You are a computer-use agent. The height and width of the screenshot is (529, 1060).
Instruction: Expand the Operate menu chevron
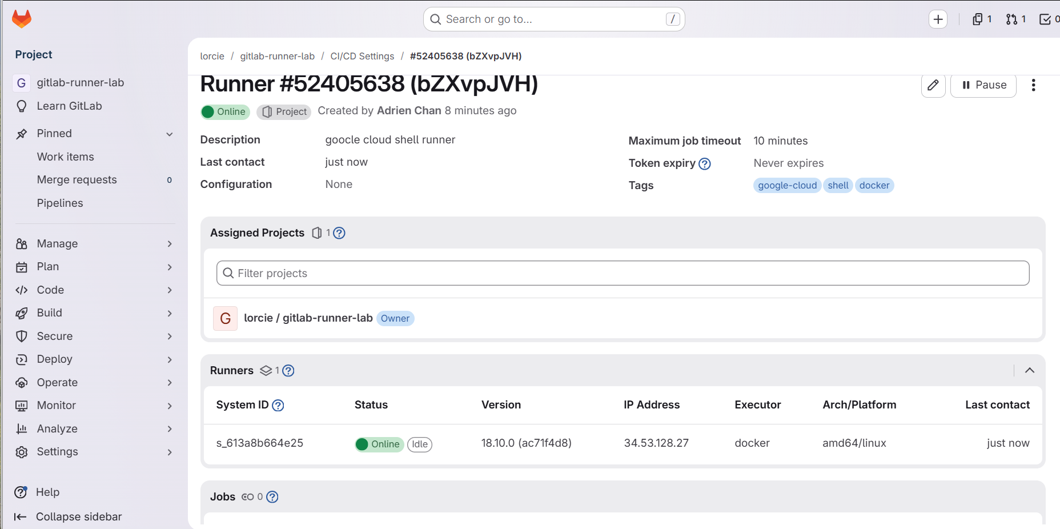coord(170,383)
